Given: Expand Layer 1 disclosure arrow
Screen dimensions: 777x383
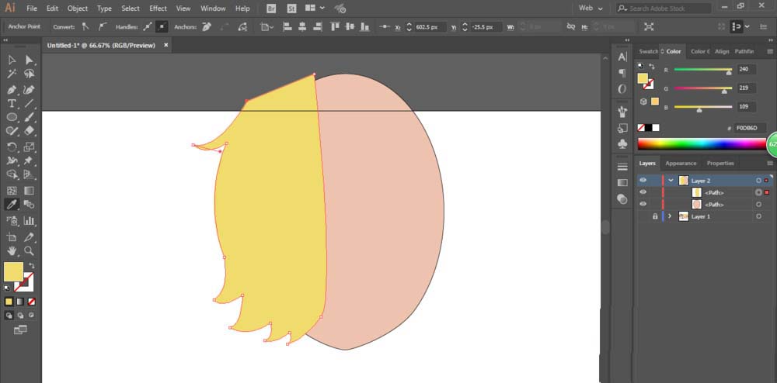Looking at the screenshot, I should coord(670,216).
